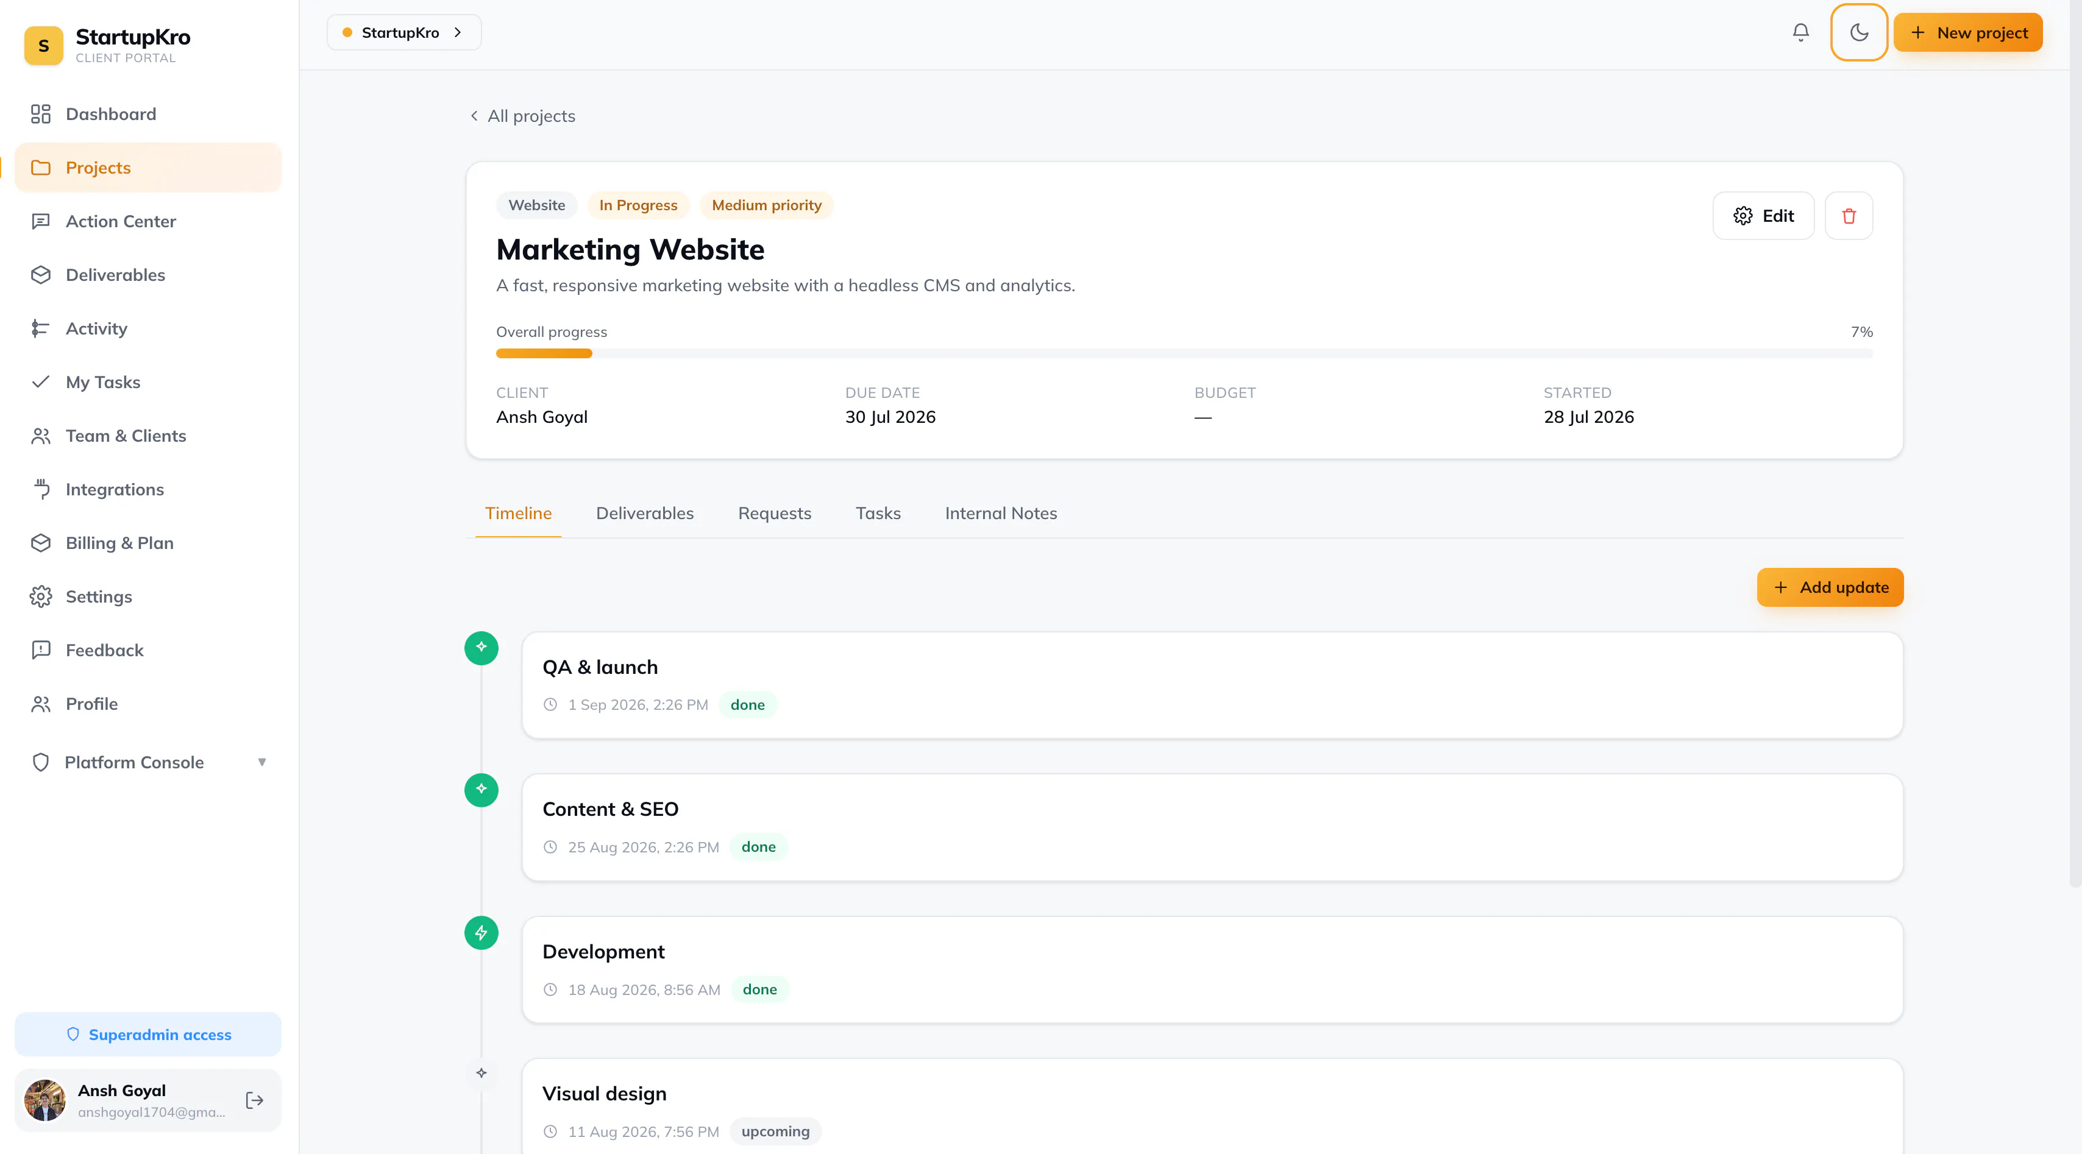Click Ansh Goyal avatar photo
The image size is (2082, 1154).
point(44,1100)
